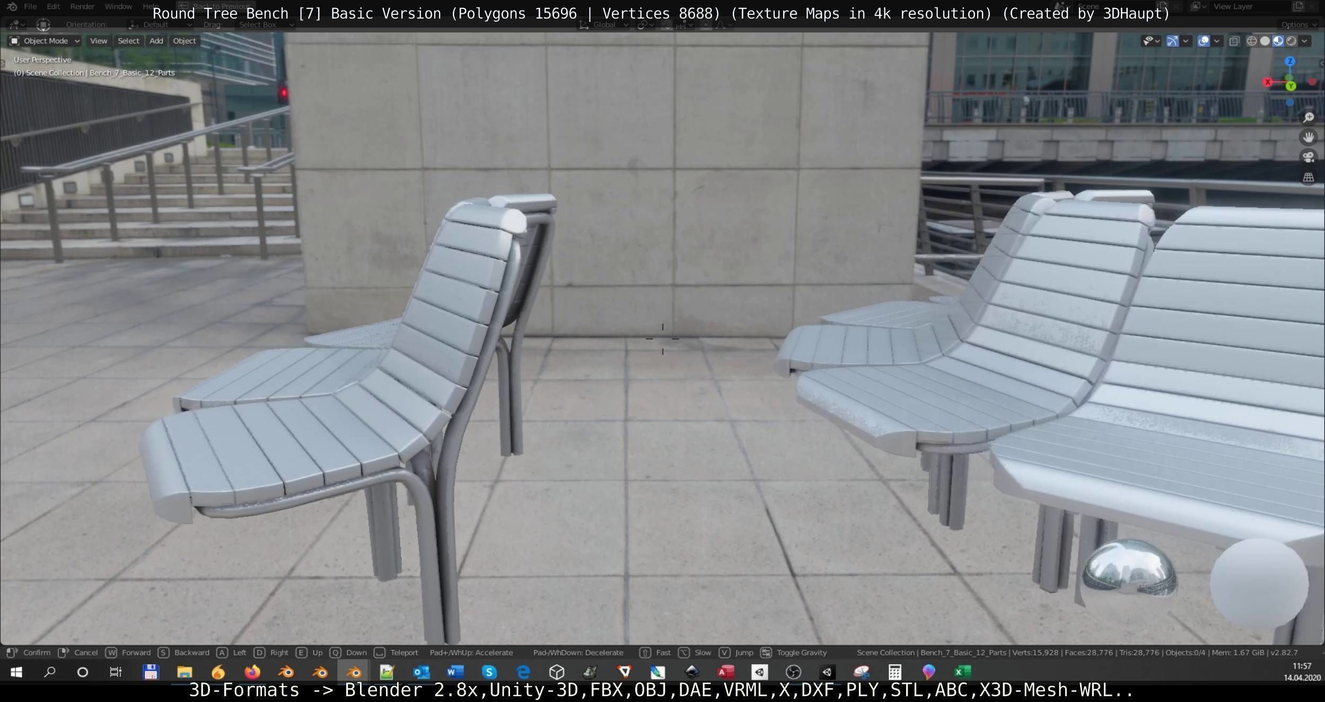Image resolution: width=1325 pixels, height=702 pixels.
Task: Toggle show gizmos button
Action: coord(1172,41)
